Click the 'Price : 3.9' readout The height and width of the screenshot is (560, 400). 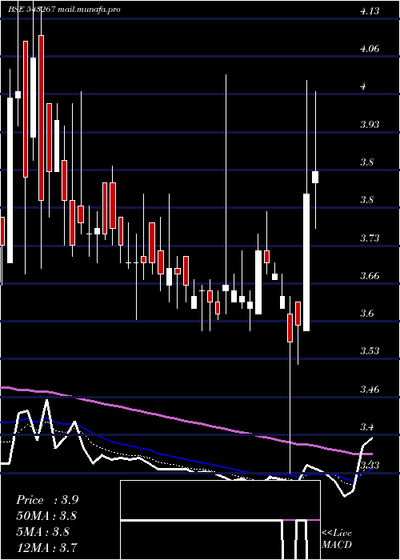[x=47, y=500]
